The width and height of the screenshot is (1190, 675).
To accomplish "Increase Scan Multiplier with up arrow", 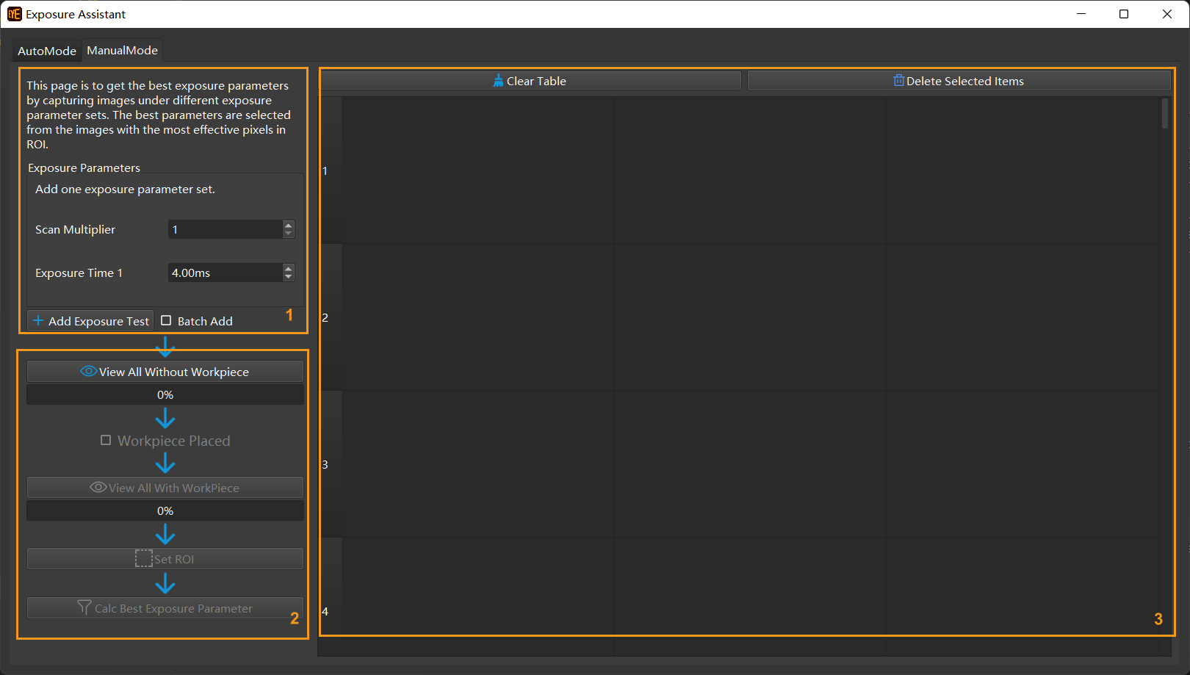I will point(288,225).
